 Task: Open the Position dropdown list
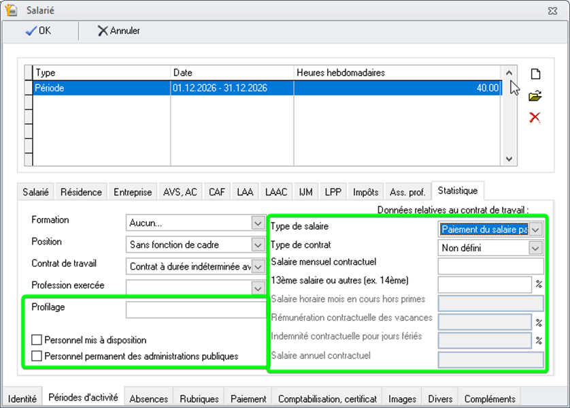point(258,245)
